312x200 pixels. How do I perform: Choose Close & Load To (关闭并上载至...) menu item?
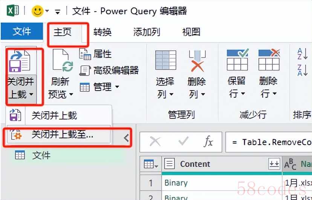click(62, 135)
